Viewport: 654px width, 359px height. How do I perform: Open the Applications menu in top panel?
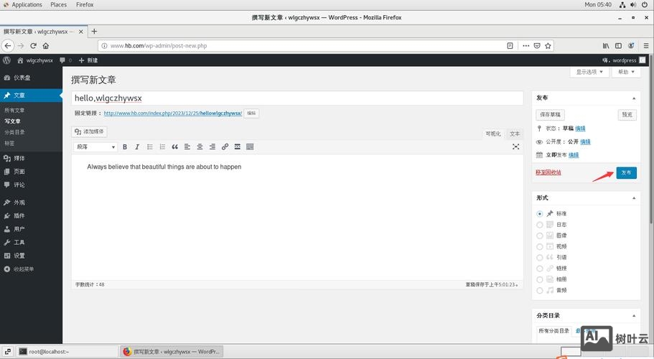[x=27, y=4]
